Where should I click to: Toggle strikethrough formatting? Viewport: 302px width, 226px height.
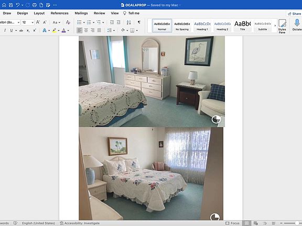click(x=21, y=30)
